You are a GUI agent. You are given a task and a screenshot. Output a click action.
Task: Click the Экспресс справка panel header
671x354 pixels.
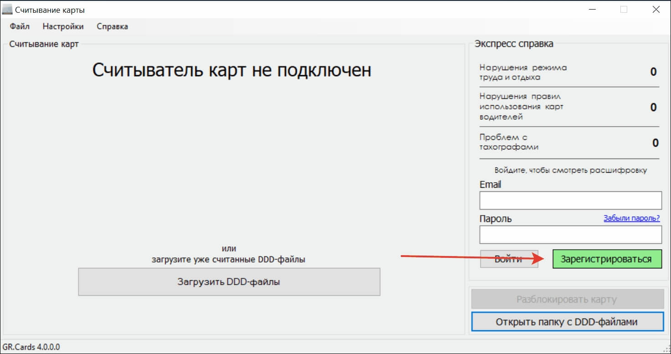514,44
